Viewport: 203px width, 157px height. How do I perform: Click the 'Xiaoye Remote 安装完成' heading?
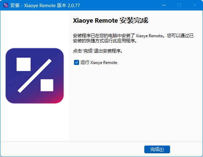(x=110, y=21)
